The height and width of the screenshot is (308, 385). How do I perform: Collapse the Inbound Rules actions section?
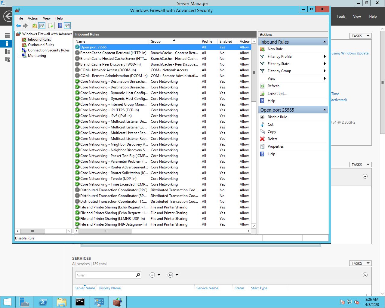325,42
